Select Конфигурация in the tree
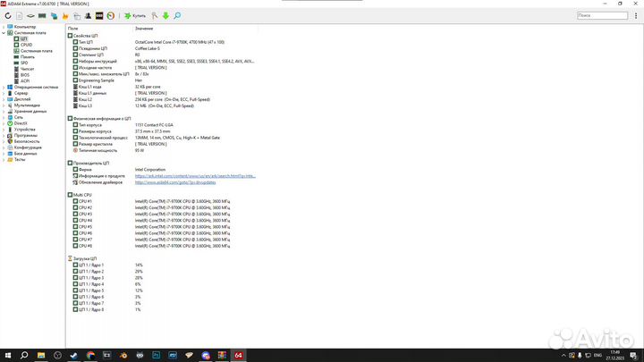Screen dimensions: 644x362 (x=28, y=147)
